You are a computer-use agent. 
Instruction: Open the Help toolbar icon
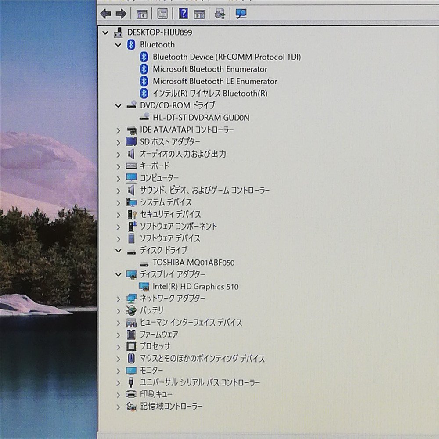[x=184, y=14]
